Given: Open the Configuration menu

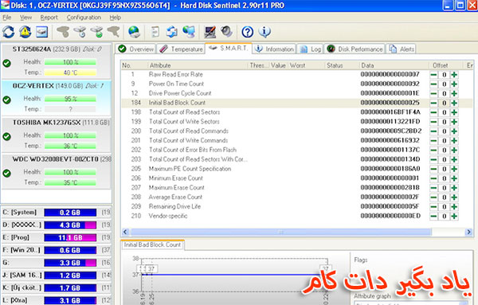Looking at the screenshot, I should [x=84, y=18].
